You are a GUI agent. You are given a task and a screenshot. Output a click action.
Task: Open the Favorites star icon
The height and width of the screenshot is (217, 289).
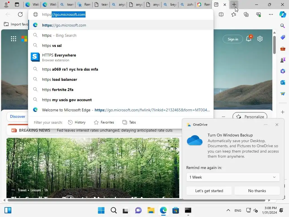233,14
